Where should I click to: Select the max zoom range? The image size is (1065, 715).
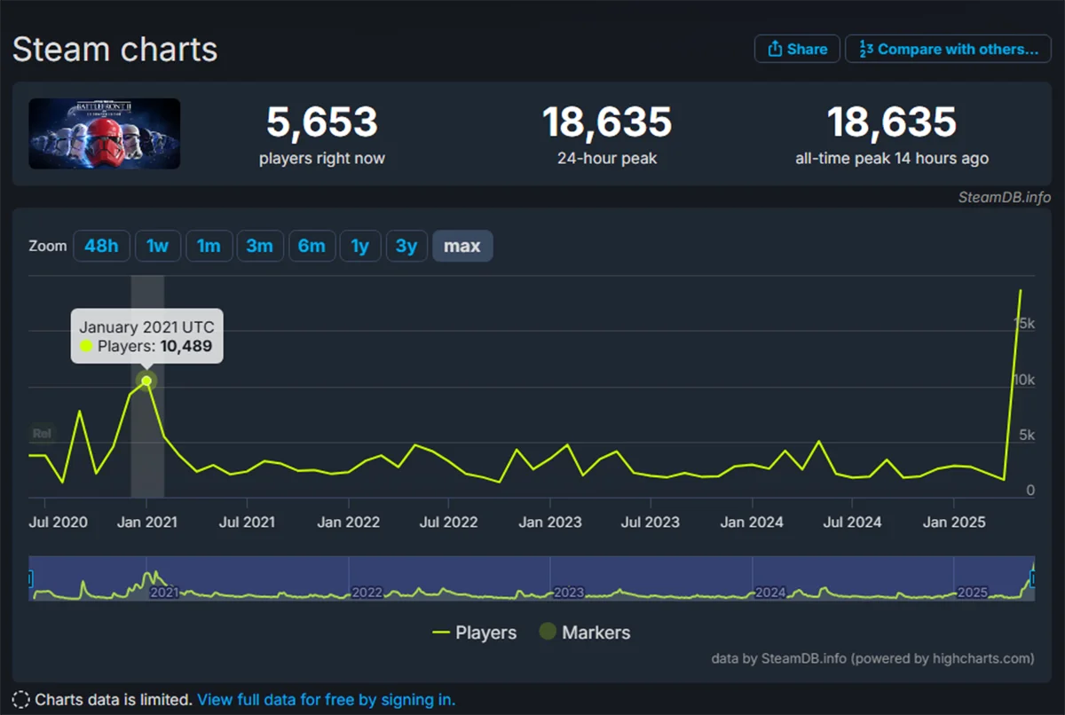click(462, 246)
